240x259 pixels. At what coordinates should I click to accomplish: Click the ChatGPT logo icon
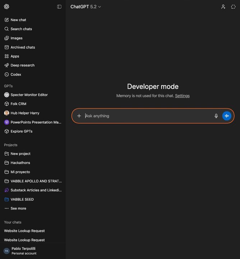point(6,6)
